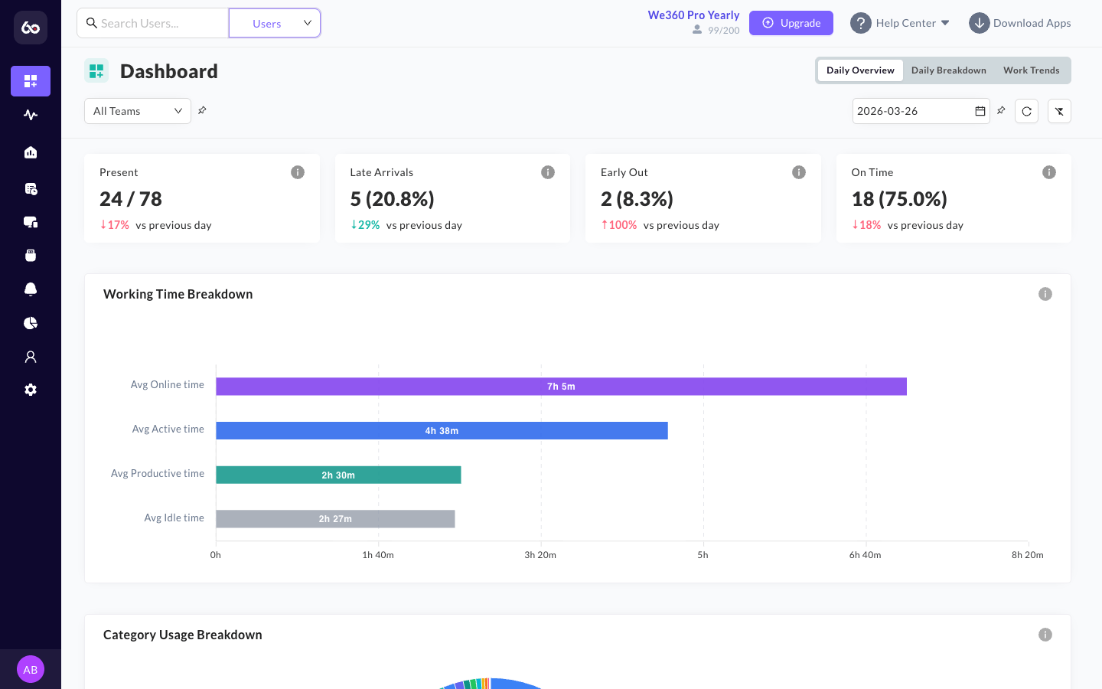Viewport: 1102px width, 689px height.
Task: Click the pin icon next to date picker
Action: tap(1001, 110)
